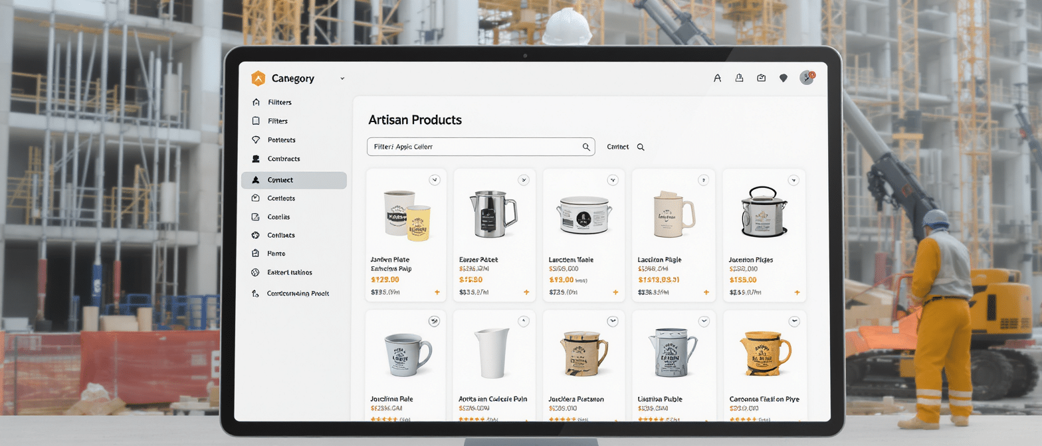The width and height of the screenshot is (1042, 446).
Task: Open Combracts in the sidebar
Action: 283,159
